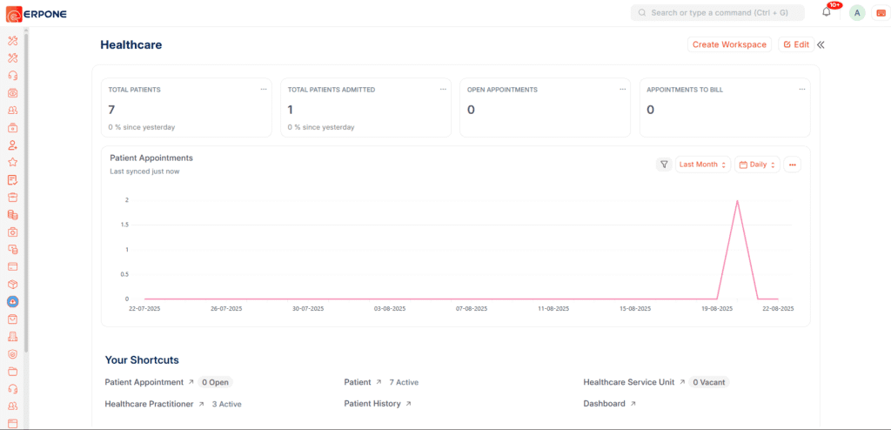
Task: Open the notifications bell
Action: click(826, 12)
